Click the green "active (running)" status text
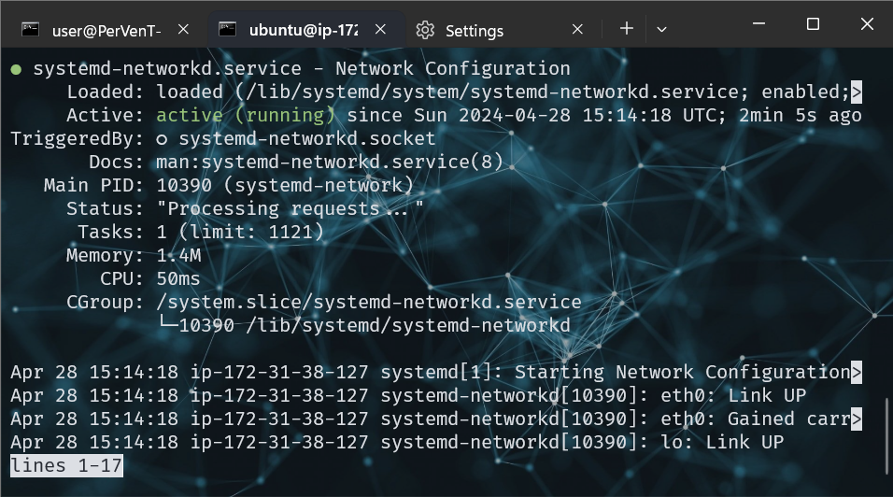Image resolution: width=893 pixels, height=497 pixels. (x=246, y=116)
